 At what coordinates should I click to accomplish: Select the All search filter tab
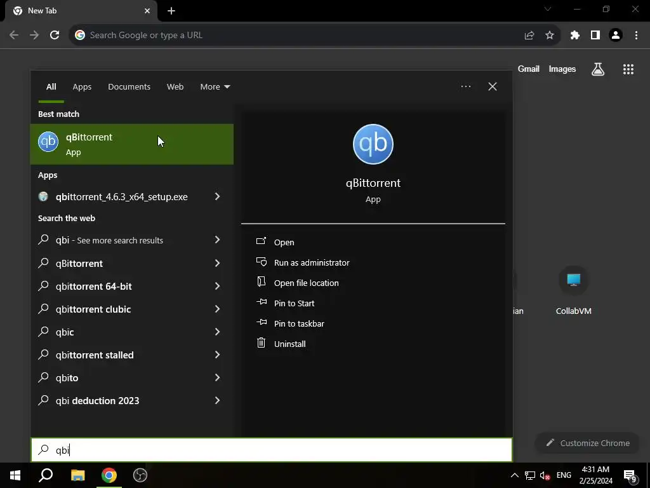[51, 86]
